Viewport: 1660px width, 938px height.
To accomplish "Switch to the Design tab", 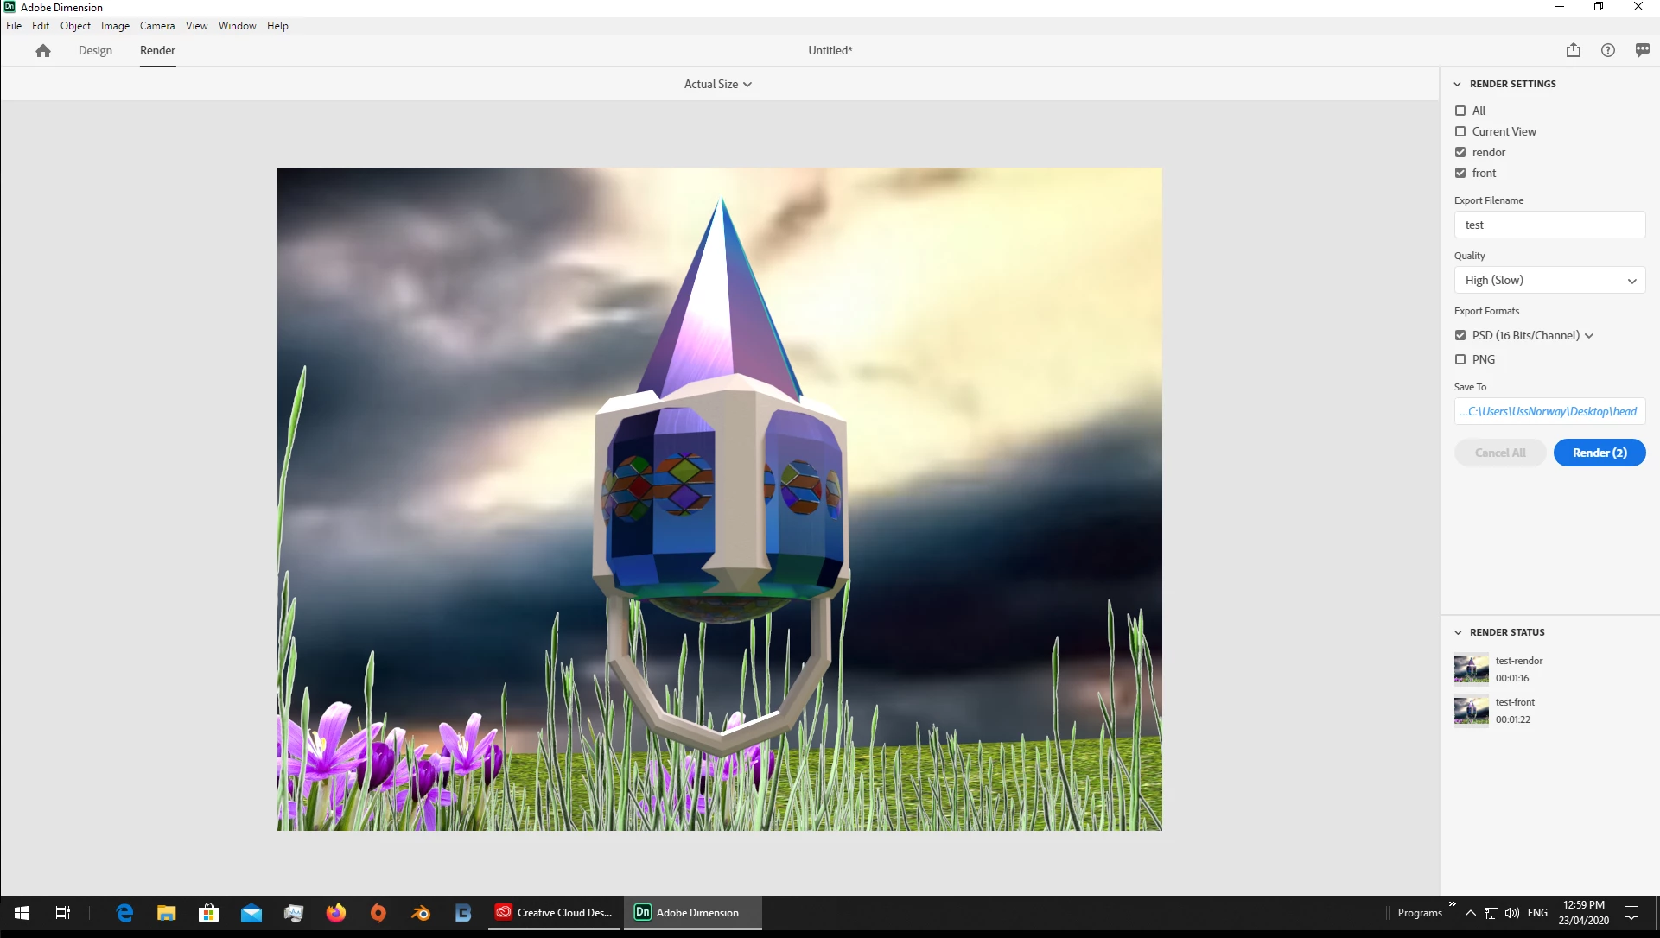I will click(x=95, y=50).
